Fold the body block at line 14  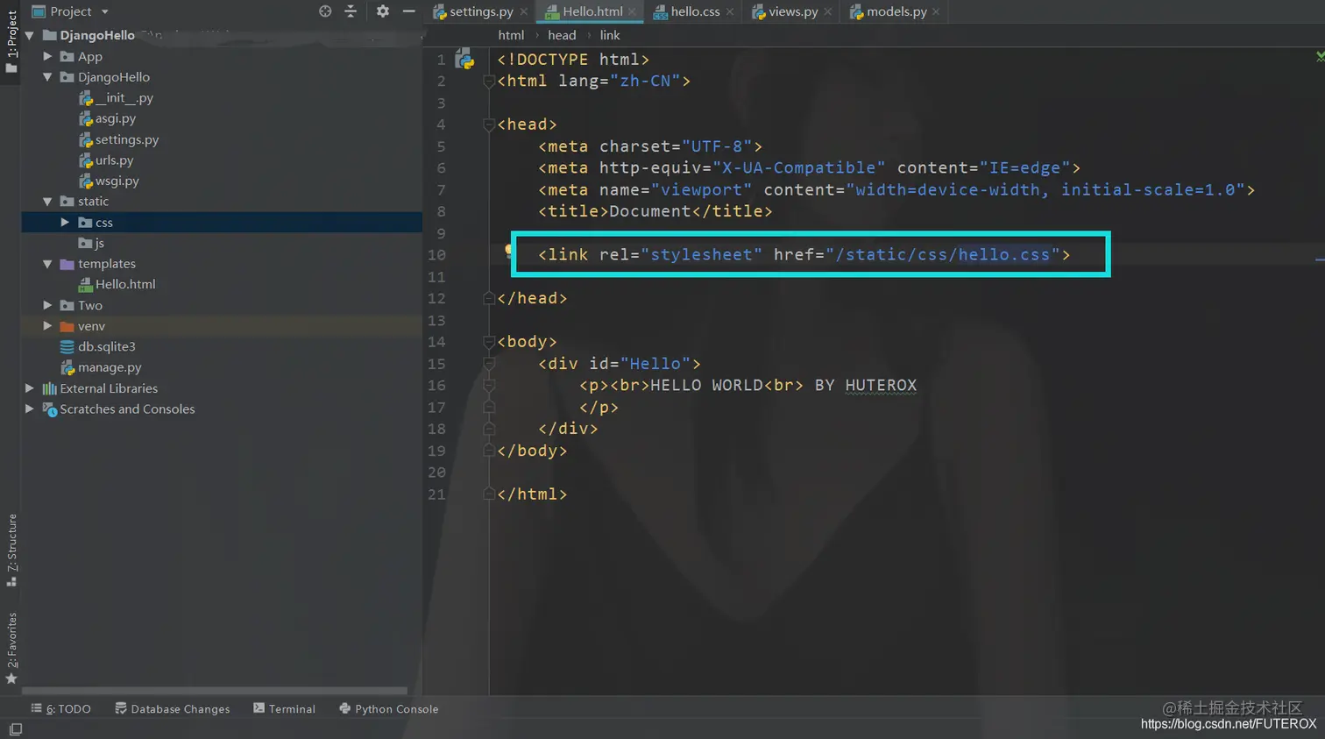489,342
